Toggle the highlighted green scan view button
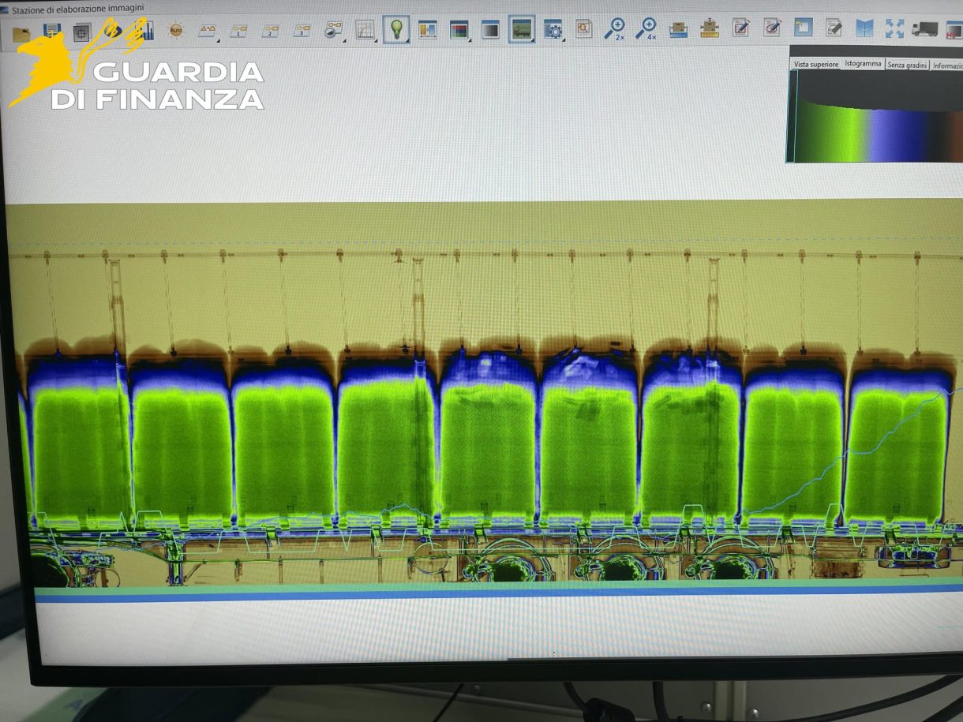The image size is (963, 722). coord(521,30)
